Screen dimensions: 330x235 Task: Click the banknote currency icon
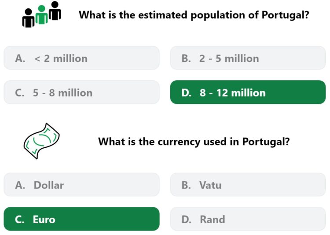[x=41, y=141]
